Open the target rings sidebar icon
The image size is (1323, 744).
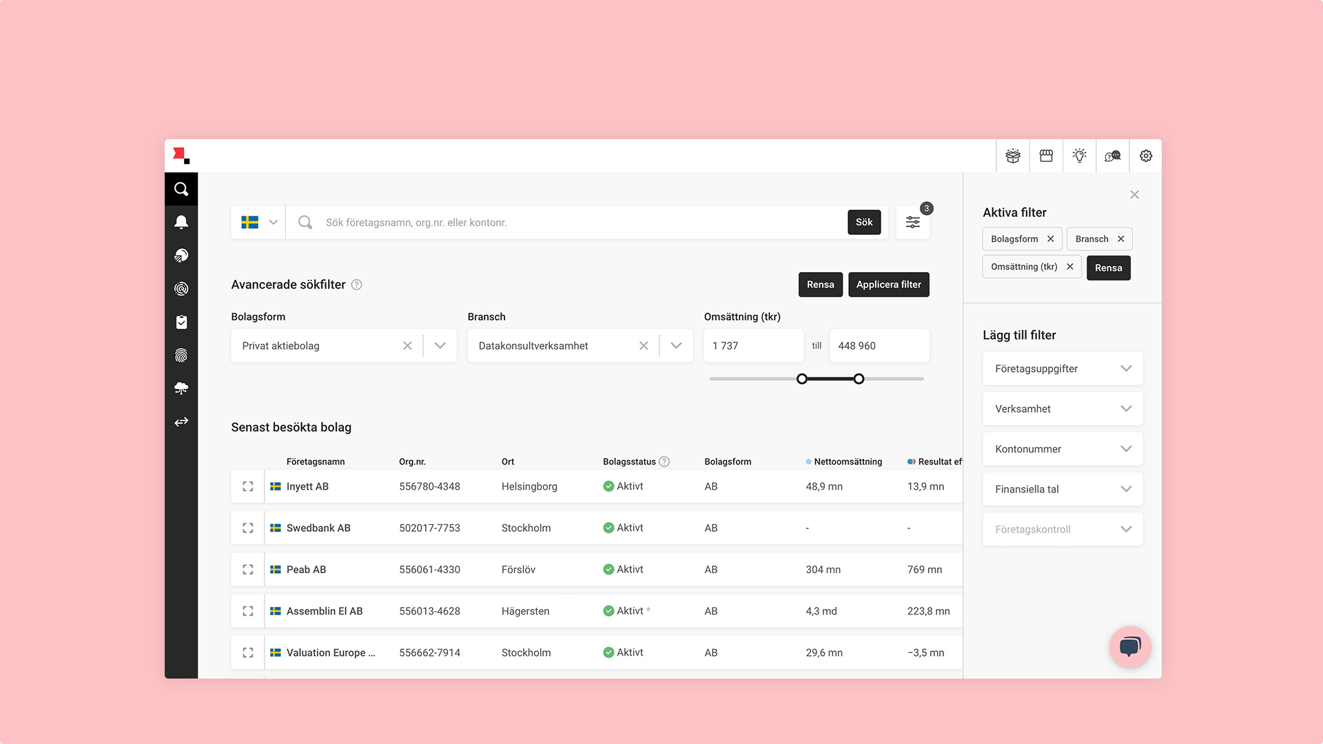tap(181, 289)
